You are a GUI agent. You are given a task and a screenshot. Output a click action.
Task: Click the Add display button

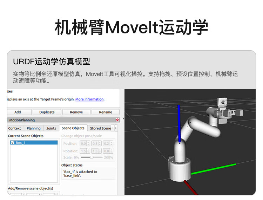point(19,112)
